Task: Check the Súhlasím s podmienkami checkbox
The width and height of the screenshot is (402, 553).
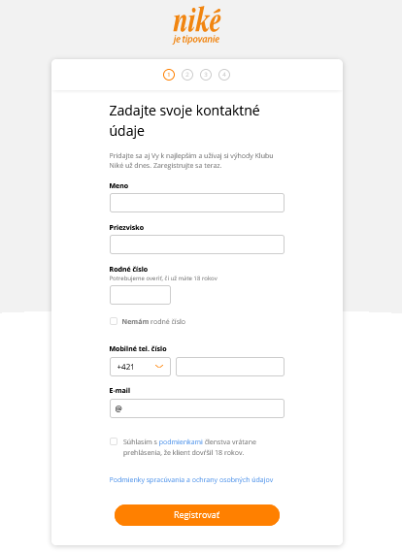Action: [114, 441]
